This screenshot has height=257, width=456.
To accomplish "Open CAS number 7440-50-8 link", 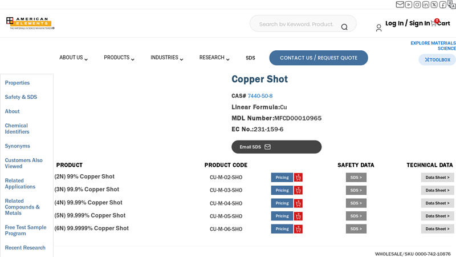I will (x=260, y=96).
